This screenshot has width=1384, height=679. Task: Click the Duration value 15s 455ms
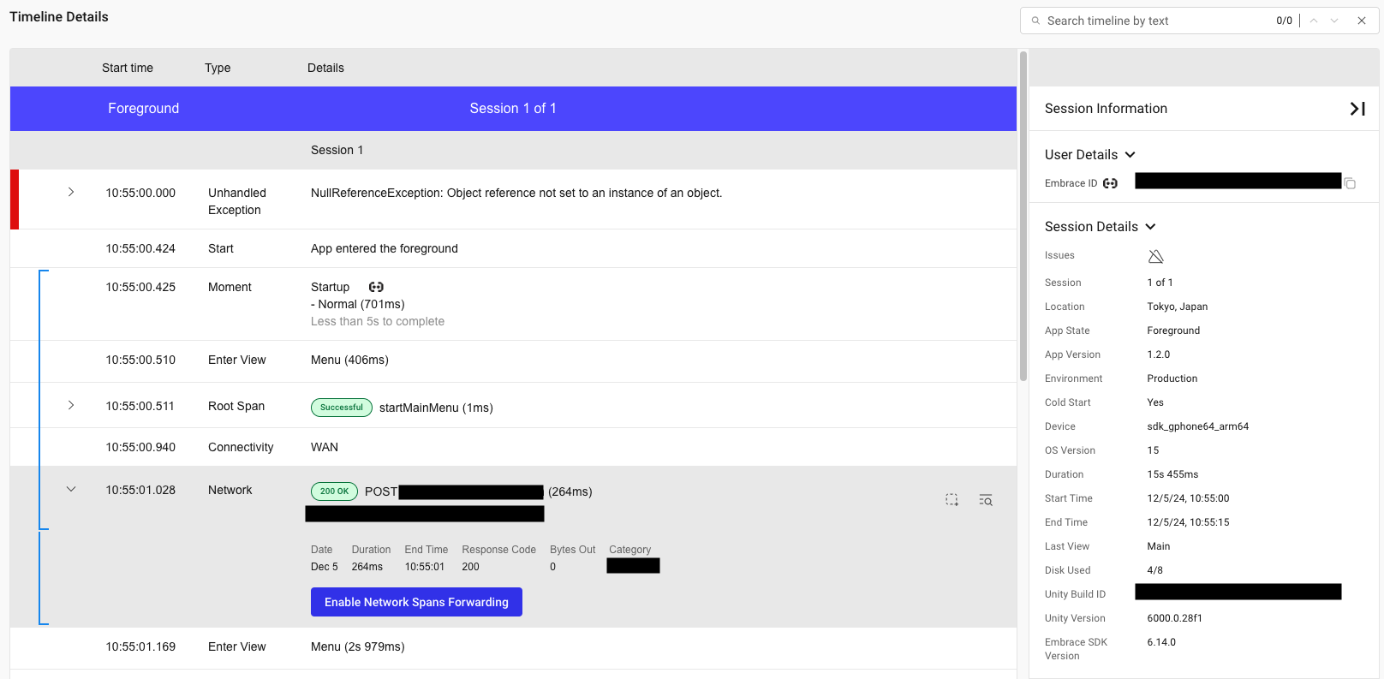tap(1173, 474)
